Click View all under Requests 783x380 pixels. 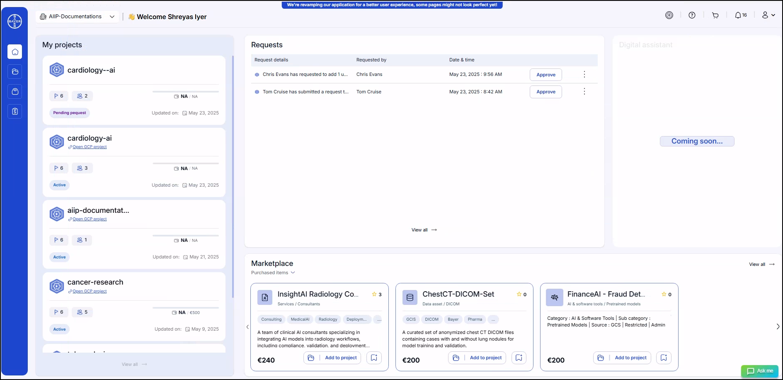[x=424, y=230]
